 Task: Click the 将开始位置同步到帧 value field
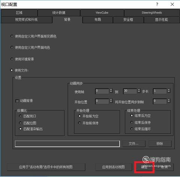(x=160, y=101)
